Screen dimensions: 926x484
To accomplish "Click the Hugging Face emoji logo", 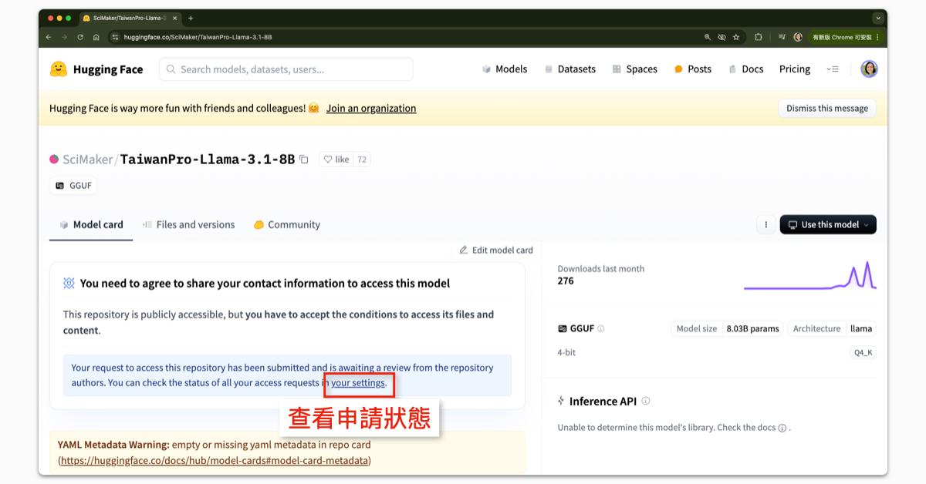I will (58, 69).
